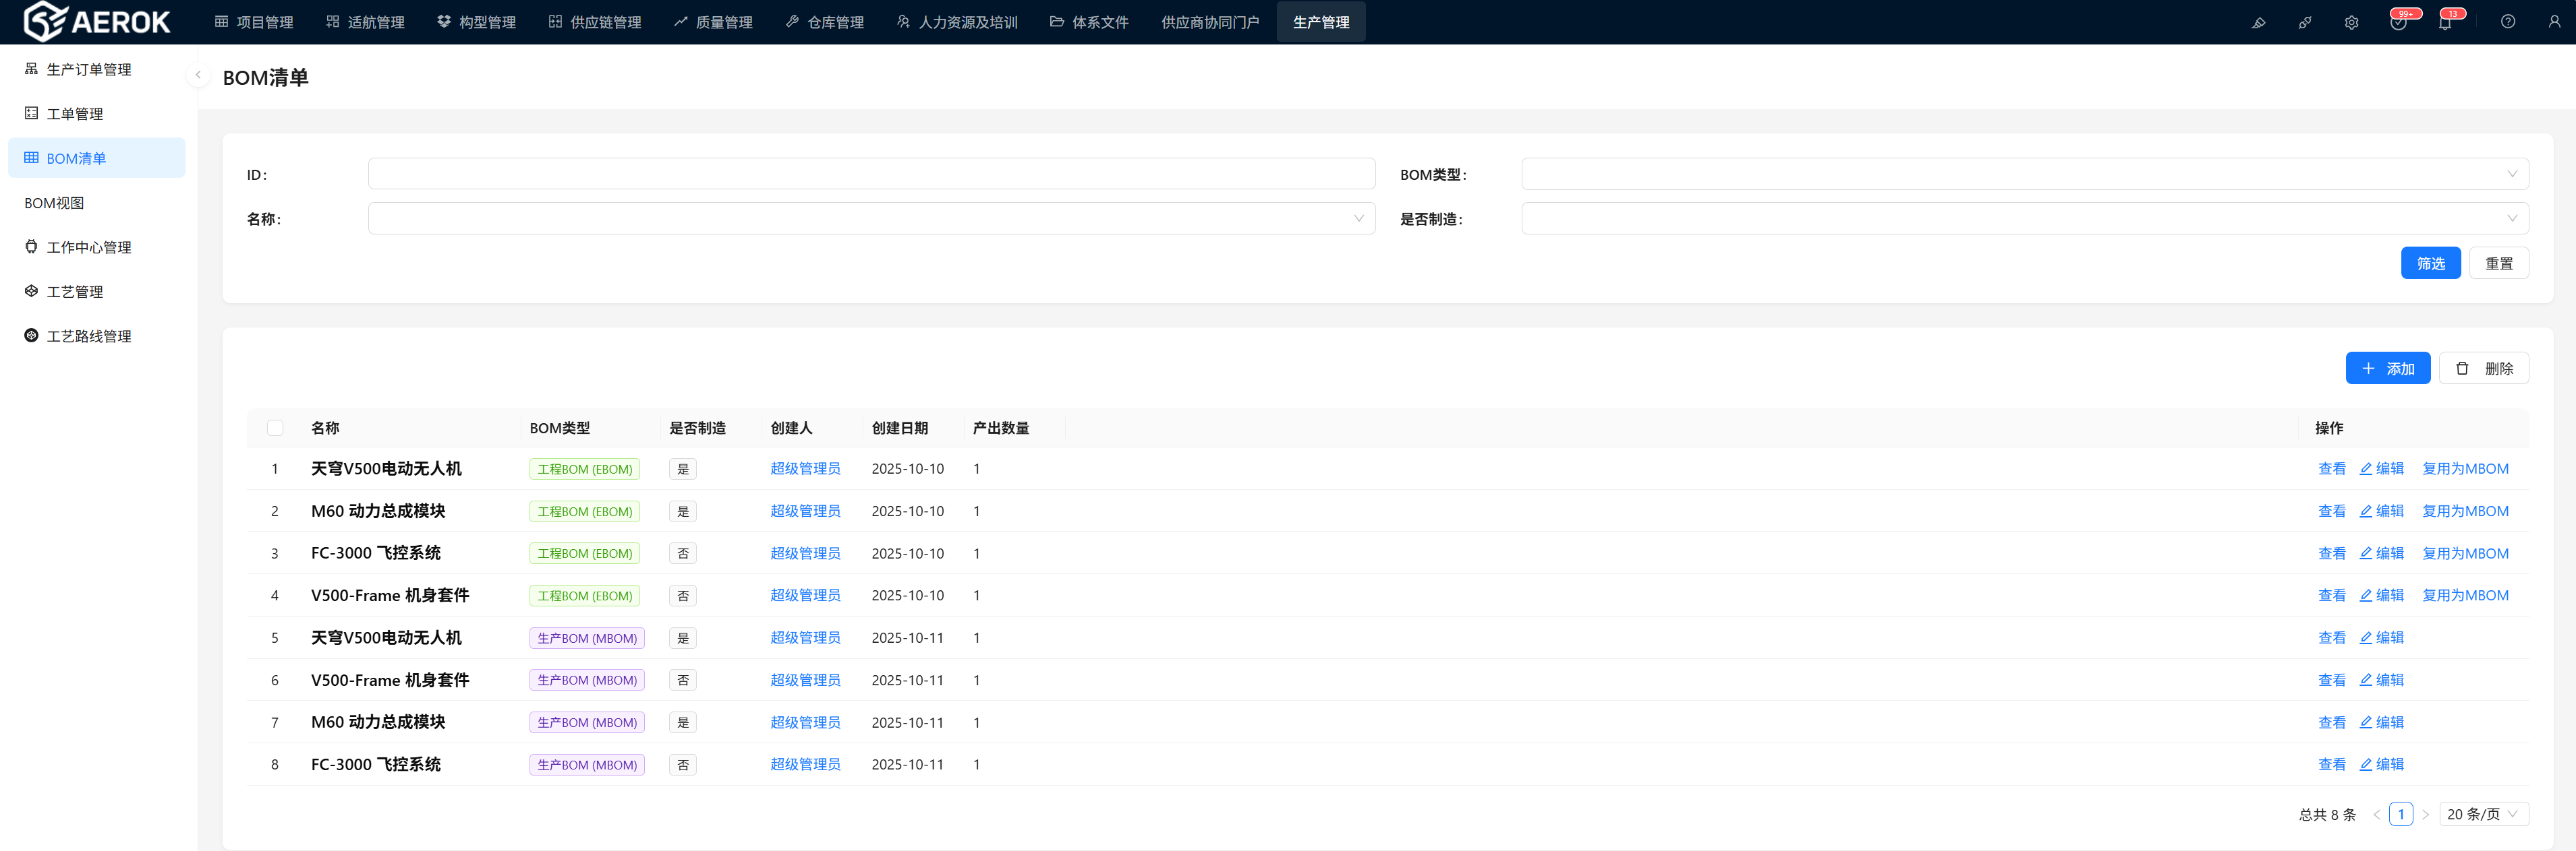Toggle the select-all checkbox in table header
This screenshot has width=2576, height=851.
[275, 427]
